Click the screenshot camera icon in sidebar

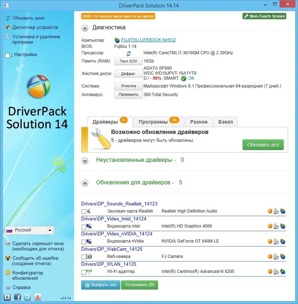point(8,243)
